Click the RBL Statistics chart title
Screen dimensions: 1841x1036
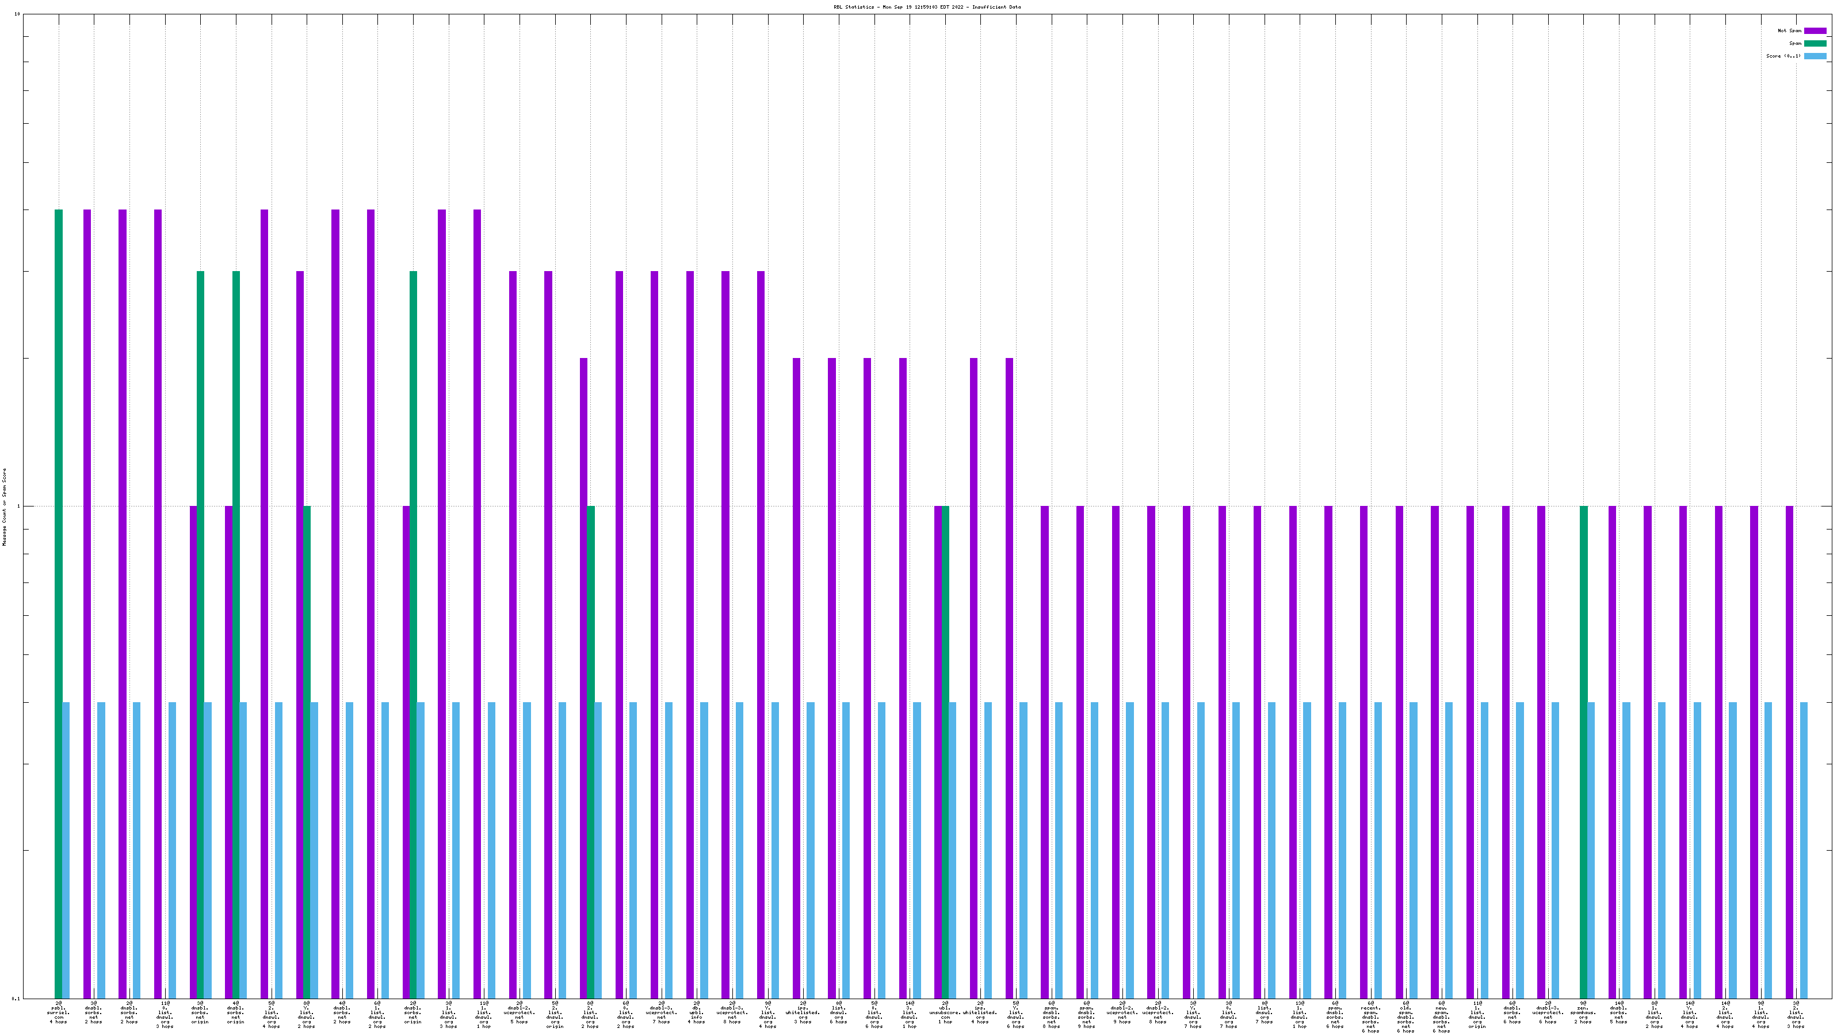coord(926,7)
